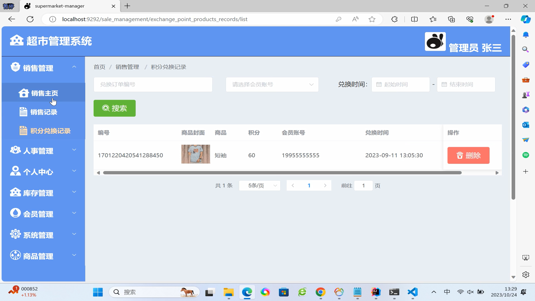Click the browser refresh icon
This screenshot has height=301, width=535.
coord(30,19)
